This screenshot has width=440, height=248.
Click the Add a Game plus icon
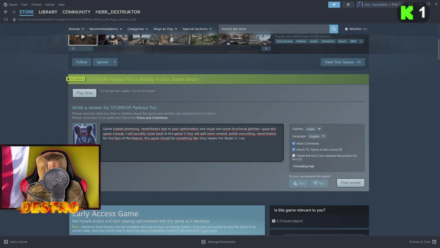(x=6, y=242)
